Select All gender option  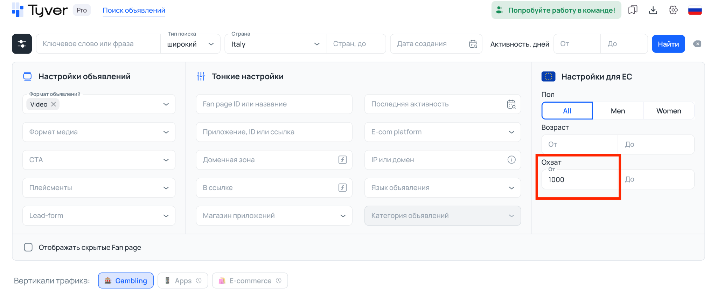pyautogui.click(x=567, y=111)
